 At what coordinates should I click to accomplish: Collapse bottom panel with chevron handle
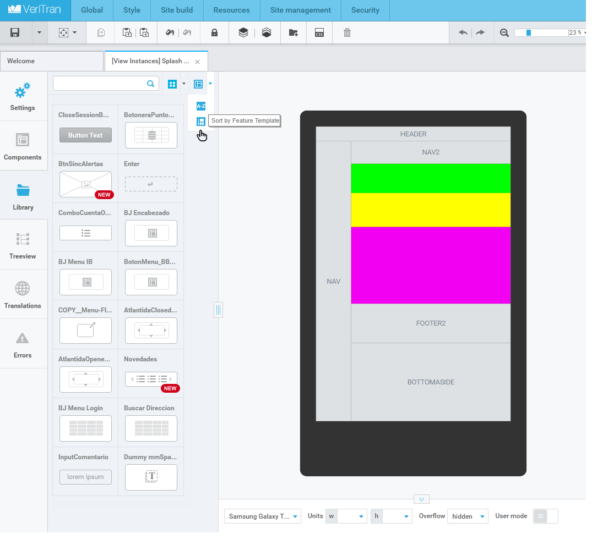pos(422,499)
